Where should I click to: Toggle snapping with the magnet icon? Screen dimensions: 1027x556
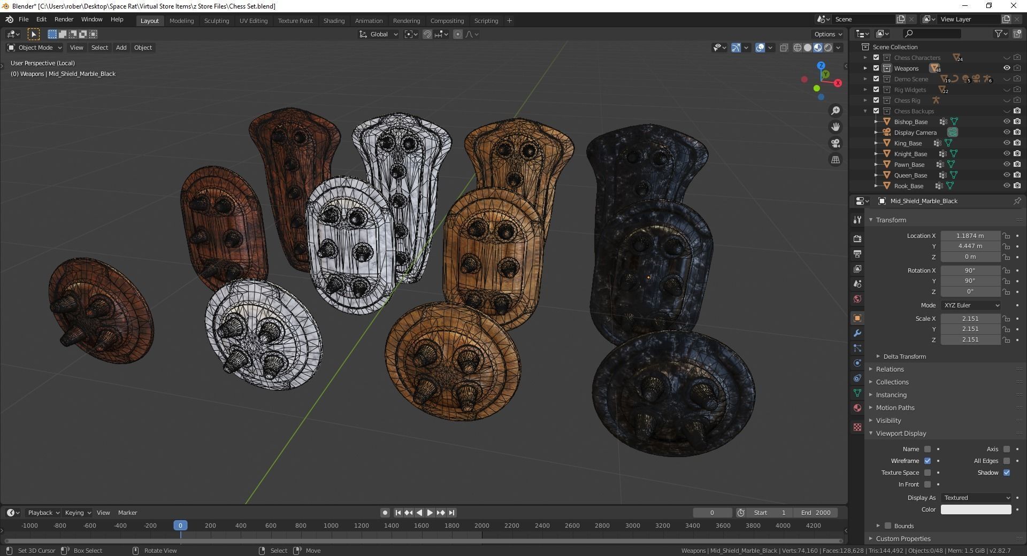tap(427, 34)
